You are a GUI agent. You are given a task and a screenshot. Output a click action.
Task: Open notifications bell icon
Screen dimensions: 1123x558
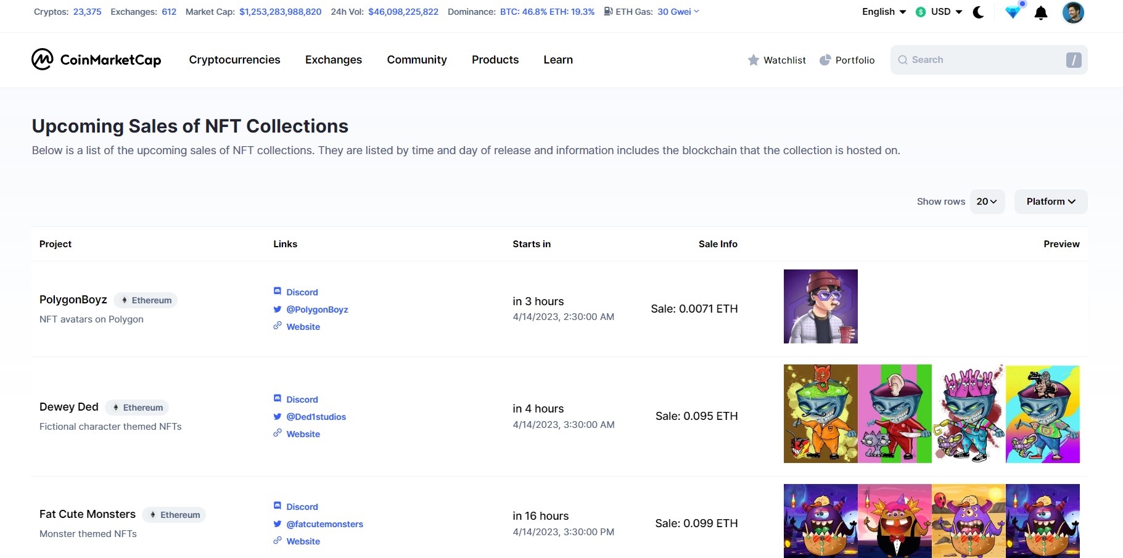[x=1041, y=13]
